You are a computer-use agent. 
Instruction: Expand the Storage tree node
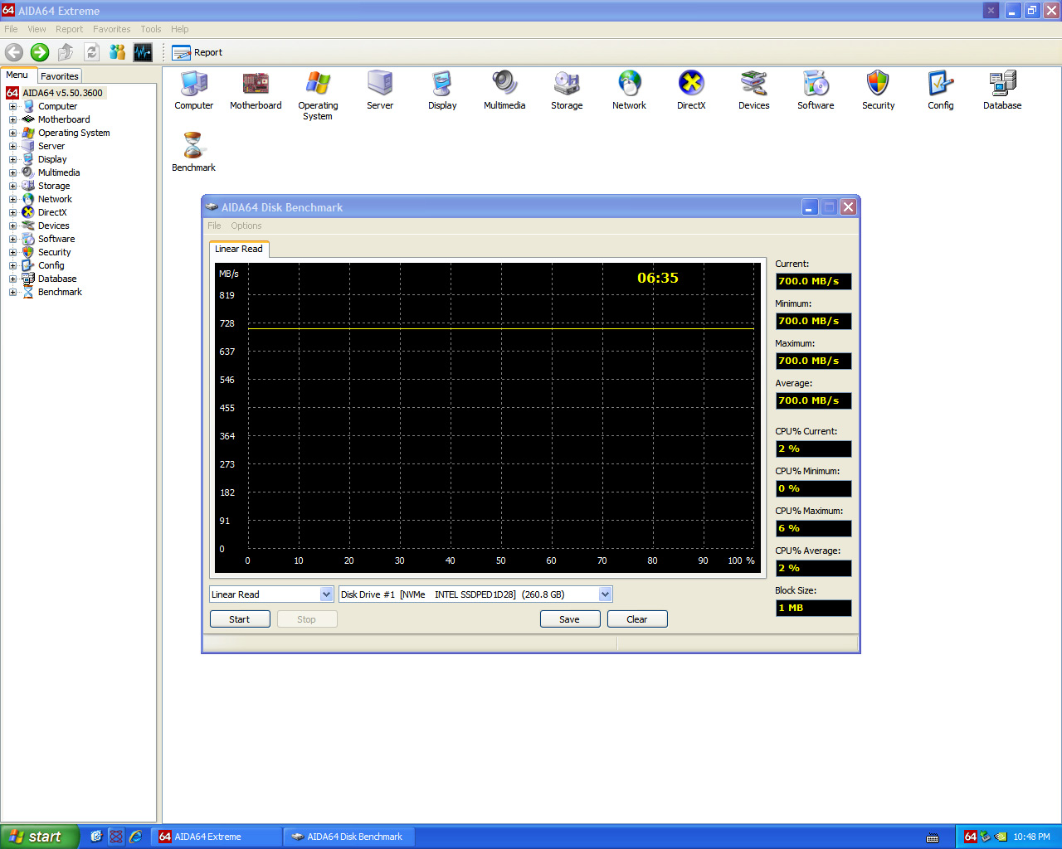pyautogui.click(x=12, y=186)
